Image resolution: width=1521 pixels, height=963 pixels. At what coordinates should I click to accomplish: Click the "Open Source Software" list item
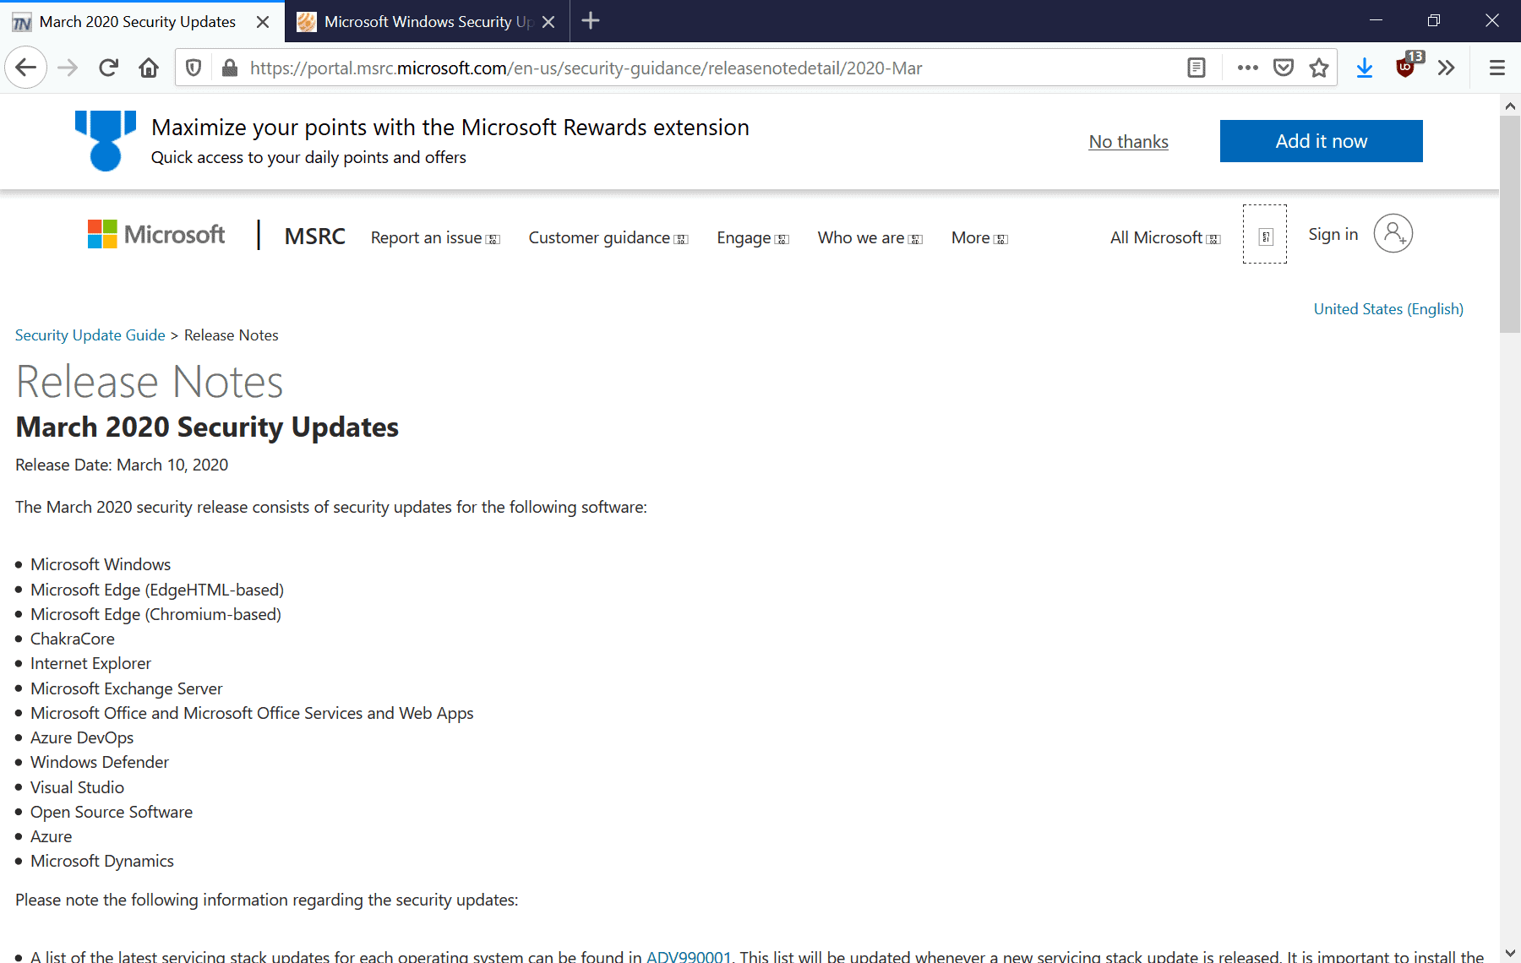tap(112, 812)
